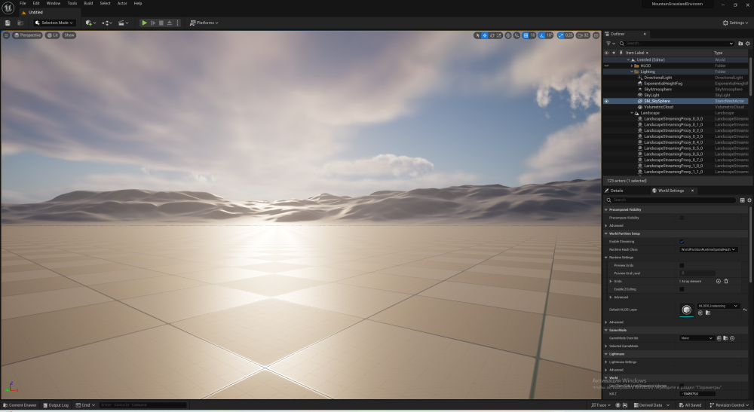The height and width of the screenshot is (412, 754).
Task: Enable the Preview Grids checkbox
Action: coord(682,266)
